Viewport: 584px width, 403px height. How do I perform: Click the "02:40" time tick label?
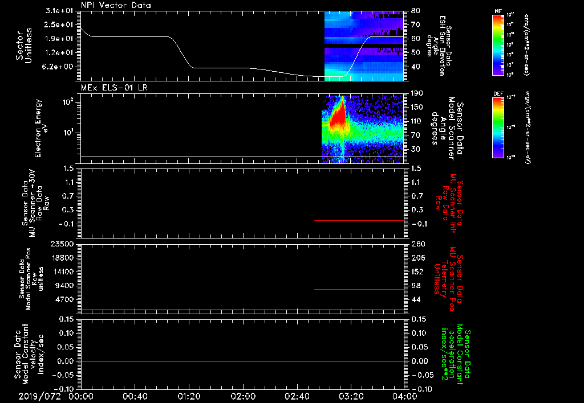(297, 396)
